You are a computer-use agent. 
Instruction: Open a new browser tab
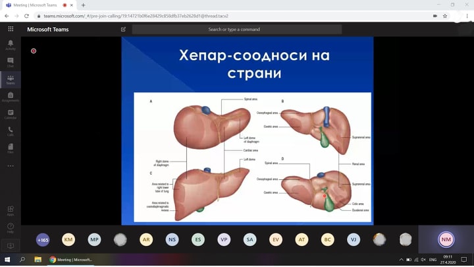[83, 5]
